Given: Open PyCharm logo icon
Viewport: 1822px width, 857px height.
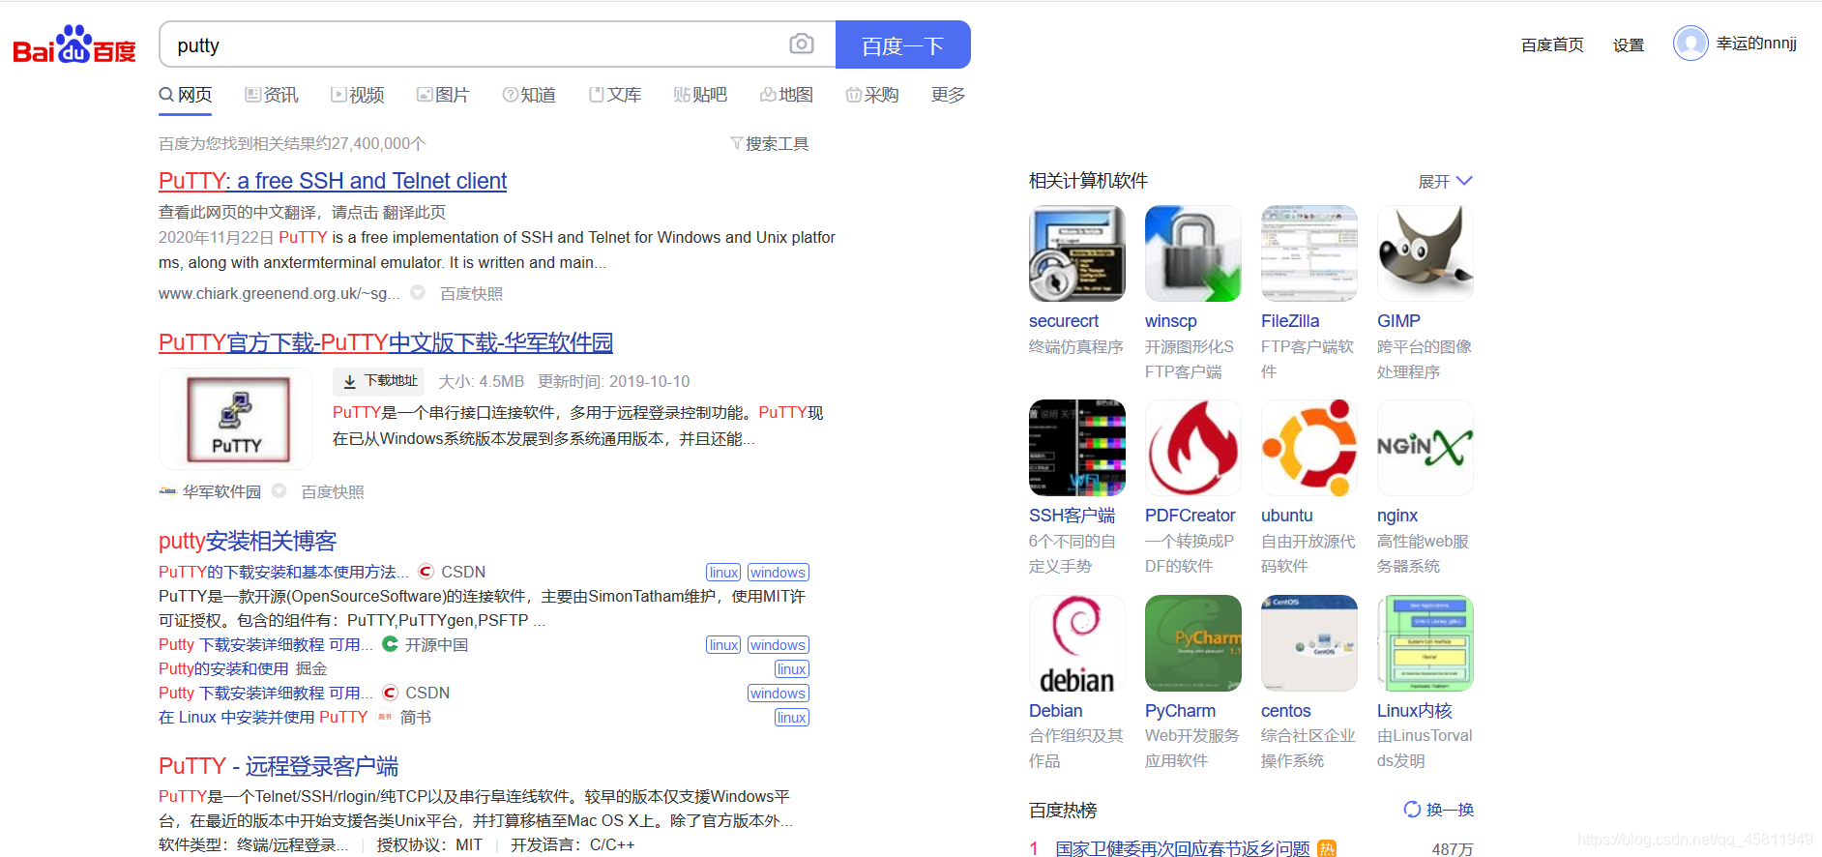Looking at the screenshot, I should [1192, 643].
